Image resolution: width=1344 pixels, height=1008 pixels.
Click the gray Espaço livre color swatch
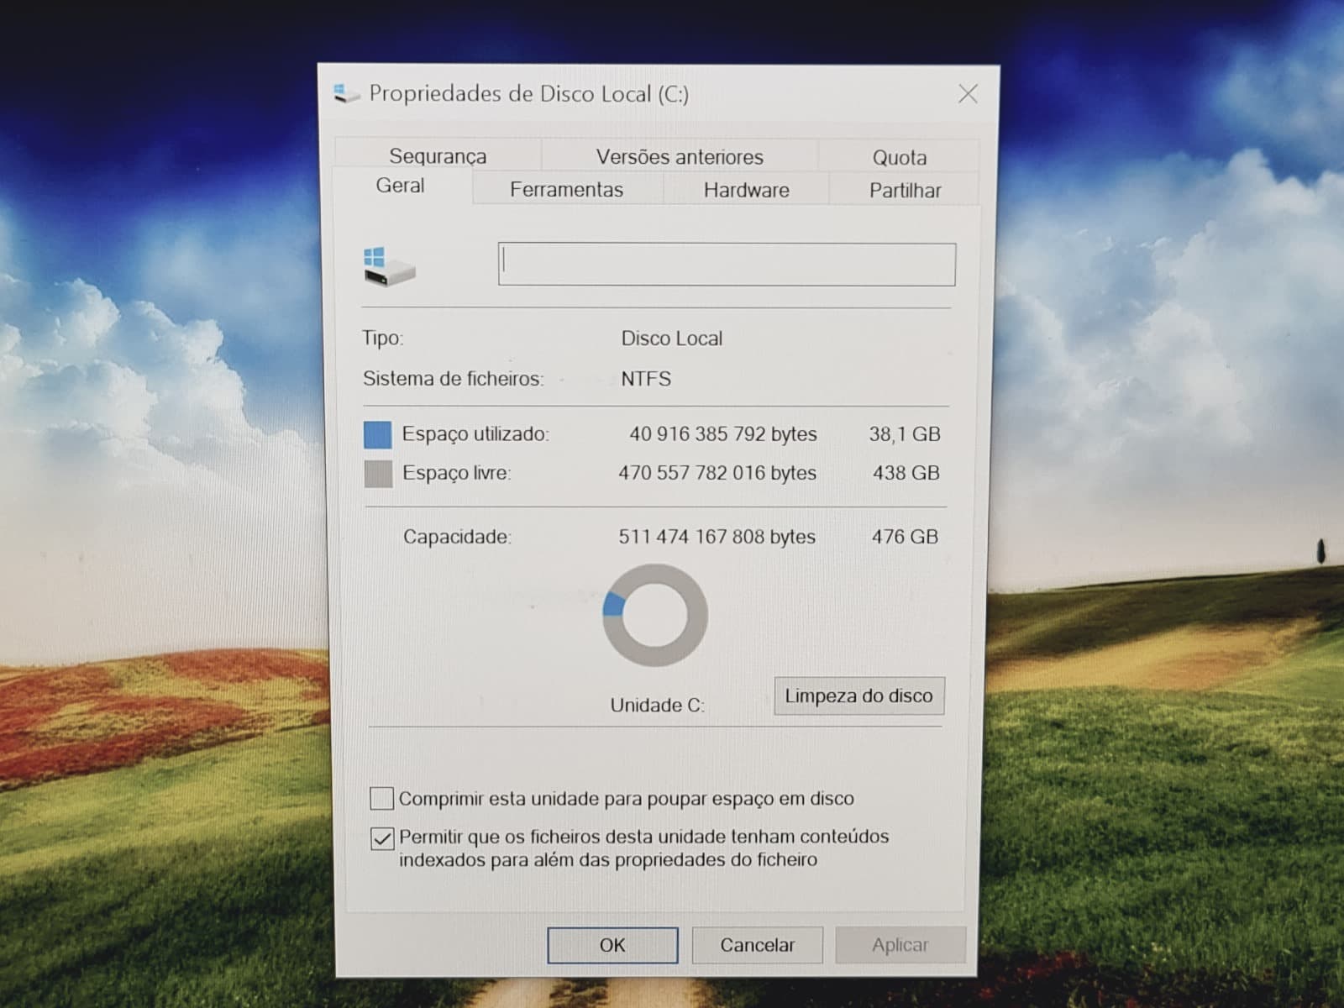pyautogui.click(x=378, y=474)
